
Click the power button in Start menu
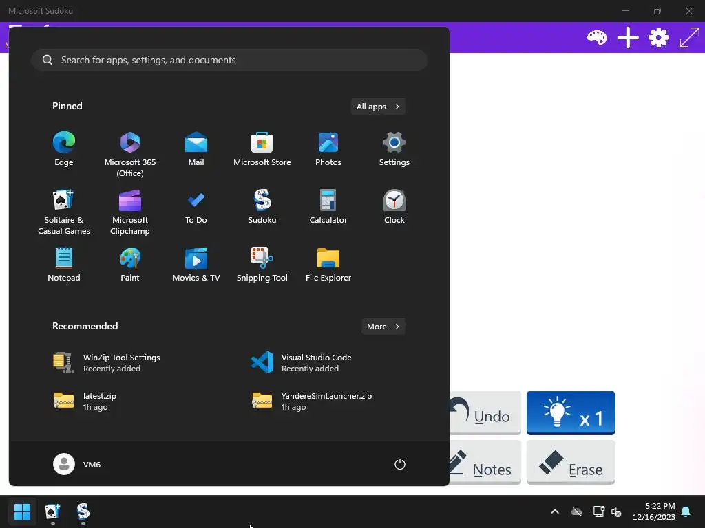click(400, 464)
